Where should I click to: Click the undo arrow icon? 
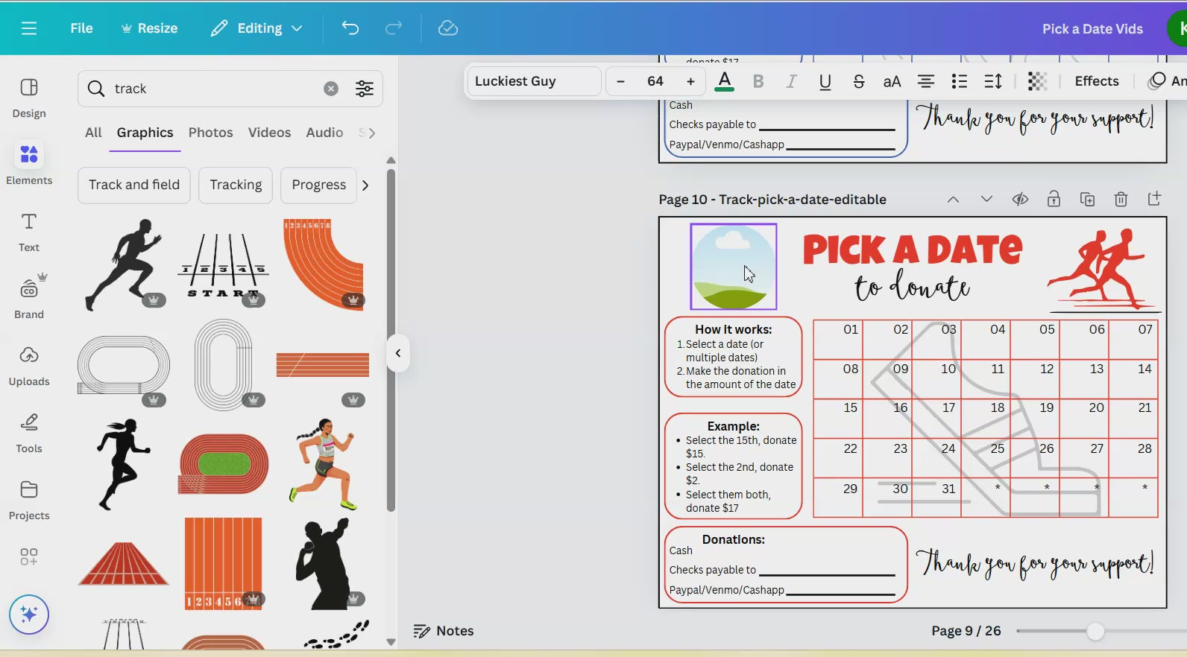point(350,28)
